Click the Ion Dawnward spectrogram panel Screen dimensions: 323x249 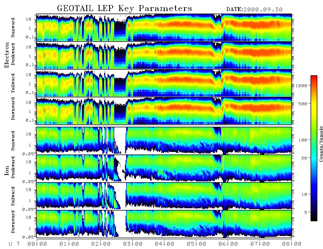(164, 224)
